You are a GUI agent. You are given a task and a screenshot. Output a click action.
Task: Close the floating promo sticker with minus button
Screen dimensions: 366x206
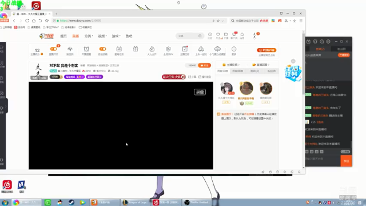click(293, 61)
